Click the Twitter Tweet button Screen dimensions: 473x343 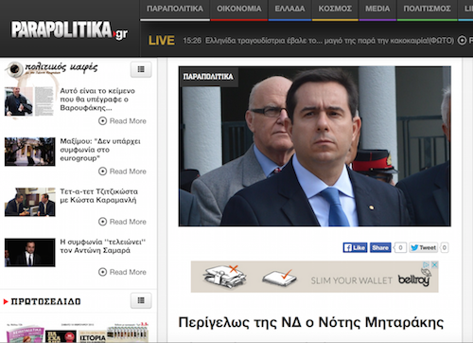(x=424, y=247)
